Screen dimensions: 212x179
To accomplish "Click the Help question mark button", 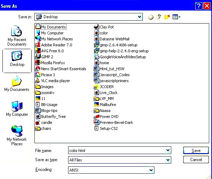I will coord(199,6).
